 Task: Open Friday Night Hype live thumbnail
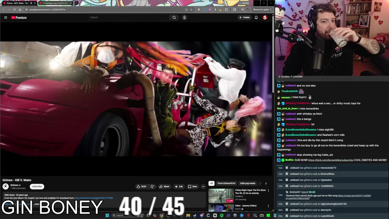(x=221, y=196)
